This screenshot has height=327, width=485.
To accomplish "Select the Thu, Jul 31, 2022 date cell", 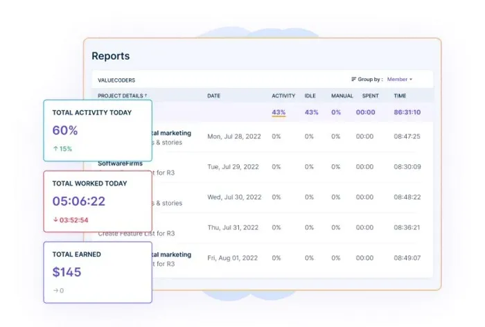I will (233, 227).
